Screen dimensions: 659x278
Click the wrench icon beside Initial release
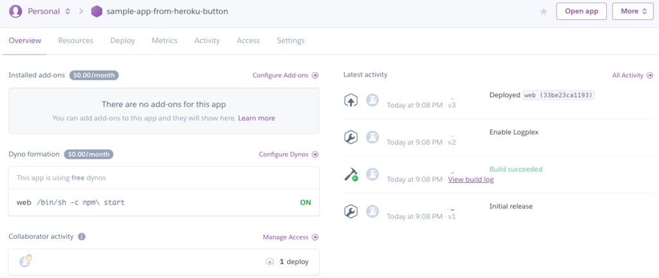(351, 211)
